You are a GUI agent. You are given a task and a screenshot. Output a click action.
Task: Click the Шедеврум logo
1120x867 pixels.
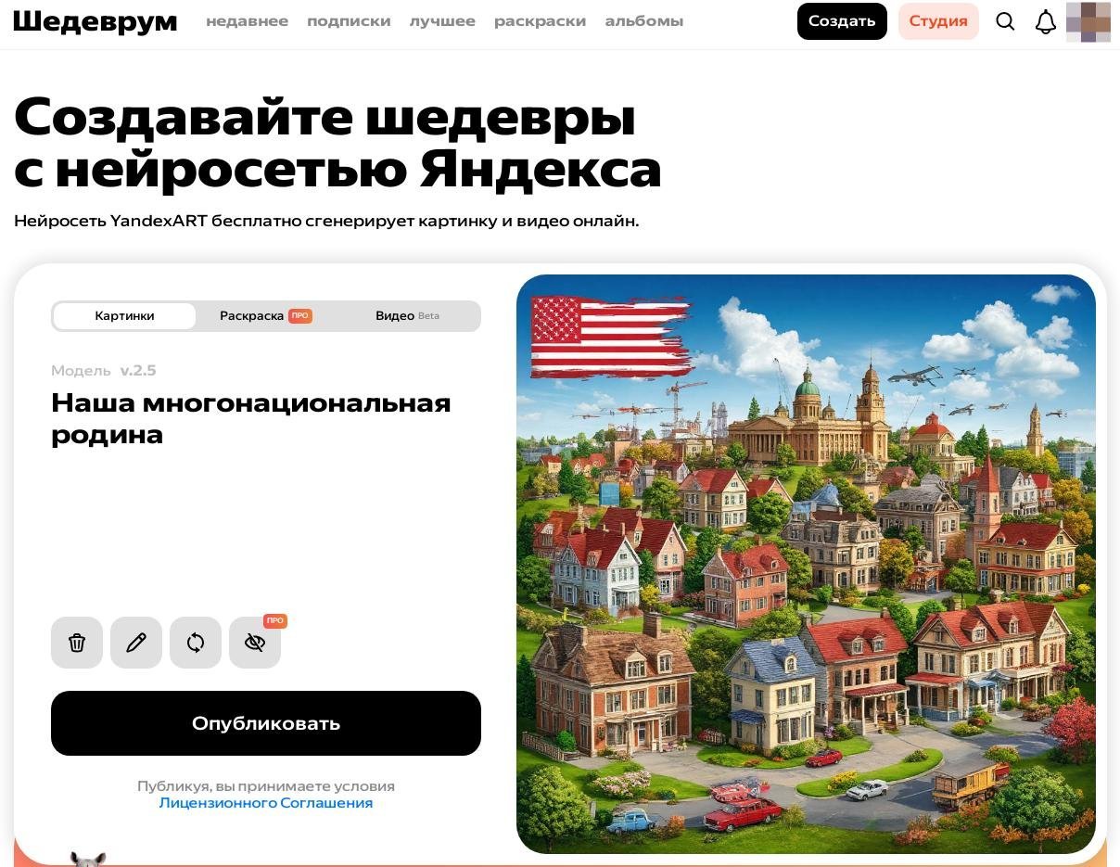95,21
